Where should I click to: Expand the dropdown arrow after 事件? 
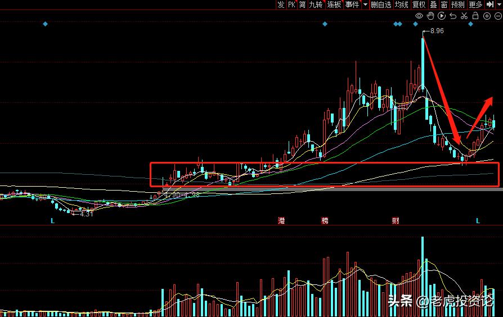click(x=365, y=4)
